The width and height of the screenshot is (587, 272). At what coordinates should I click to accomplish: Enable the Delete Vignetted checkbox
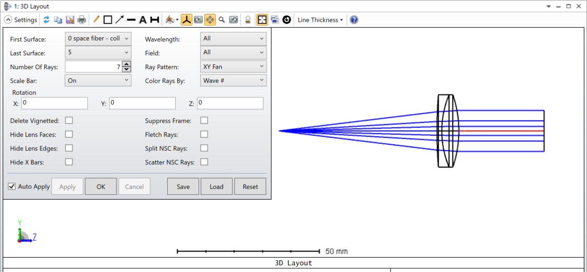pos(69,120)
